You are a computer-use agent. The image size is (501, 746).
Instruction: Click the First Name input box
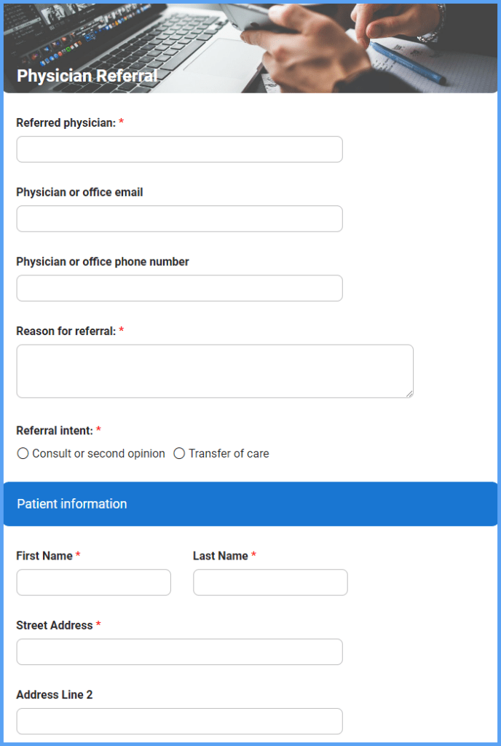coord(93,582)
